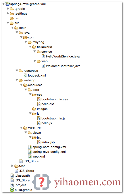This screenshot has width=124, height=194.
Task: Collapse the src folder
Action: pyautogui.click(x=8, y=23)
